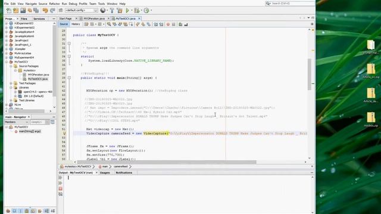Click the globe browser icon in toolbar
Image resolution: width=381 pixels, height=214 pixels.
pos(103,10)
